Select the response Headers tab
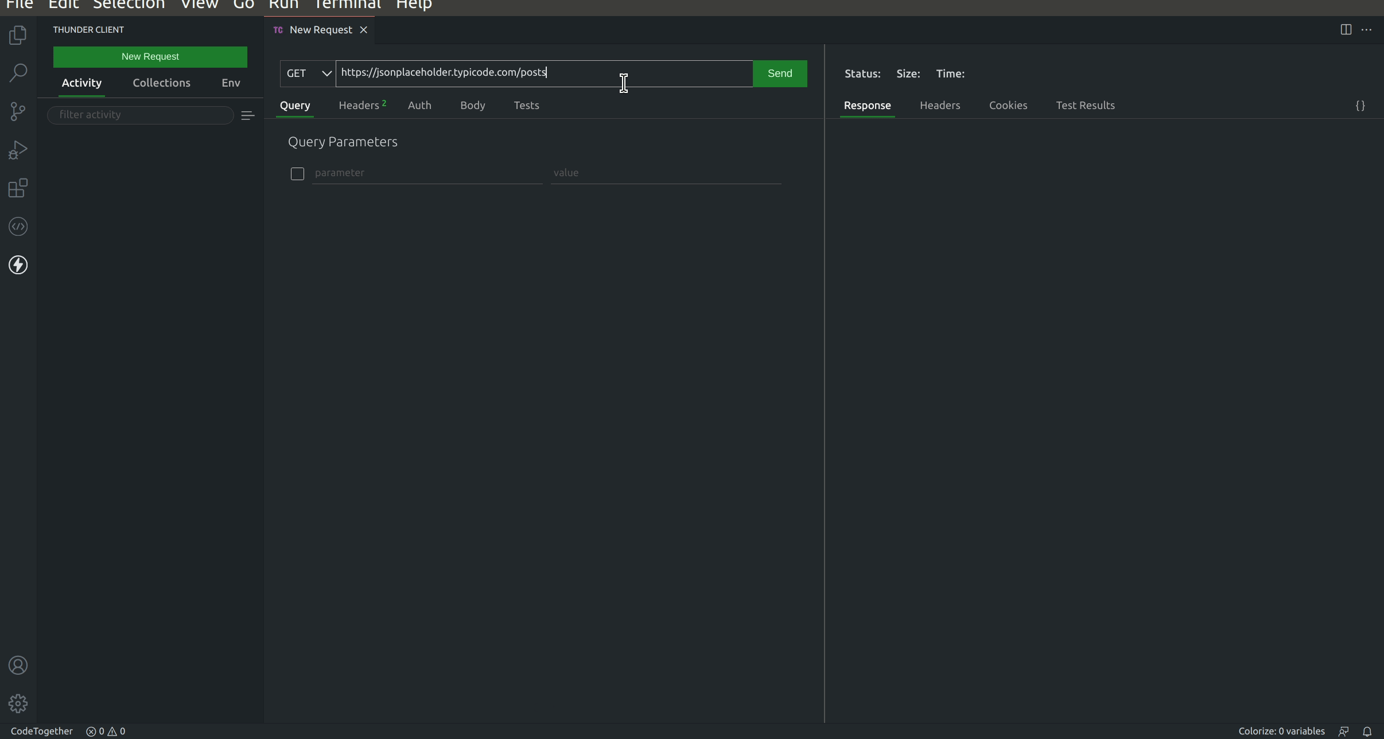1384x739 pixels. tap(940, 106)
